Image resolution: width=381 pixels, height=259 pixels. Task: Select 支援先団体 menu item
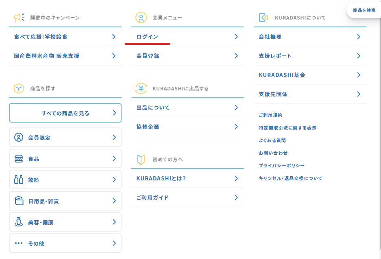[x=310, y=94]
